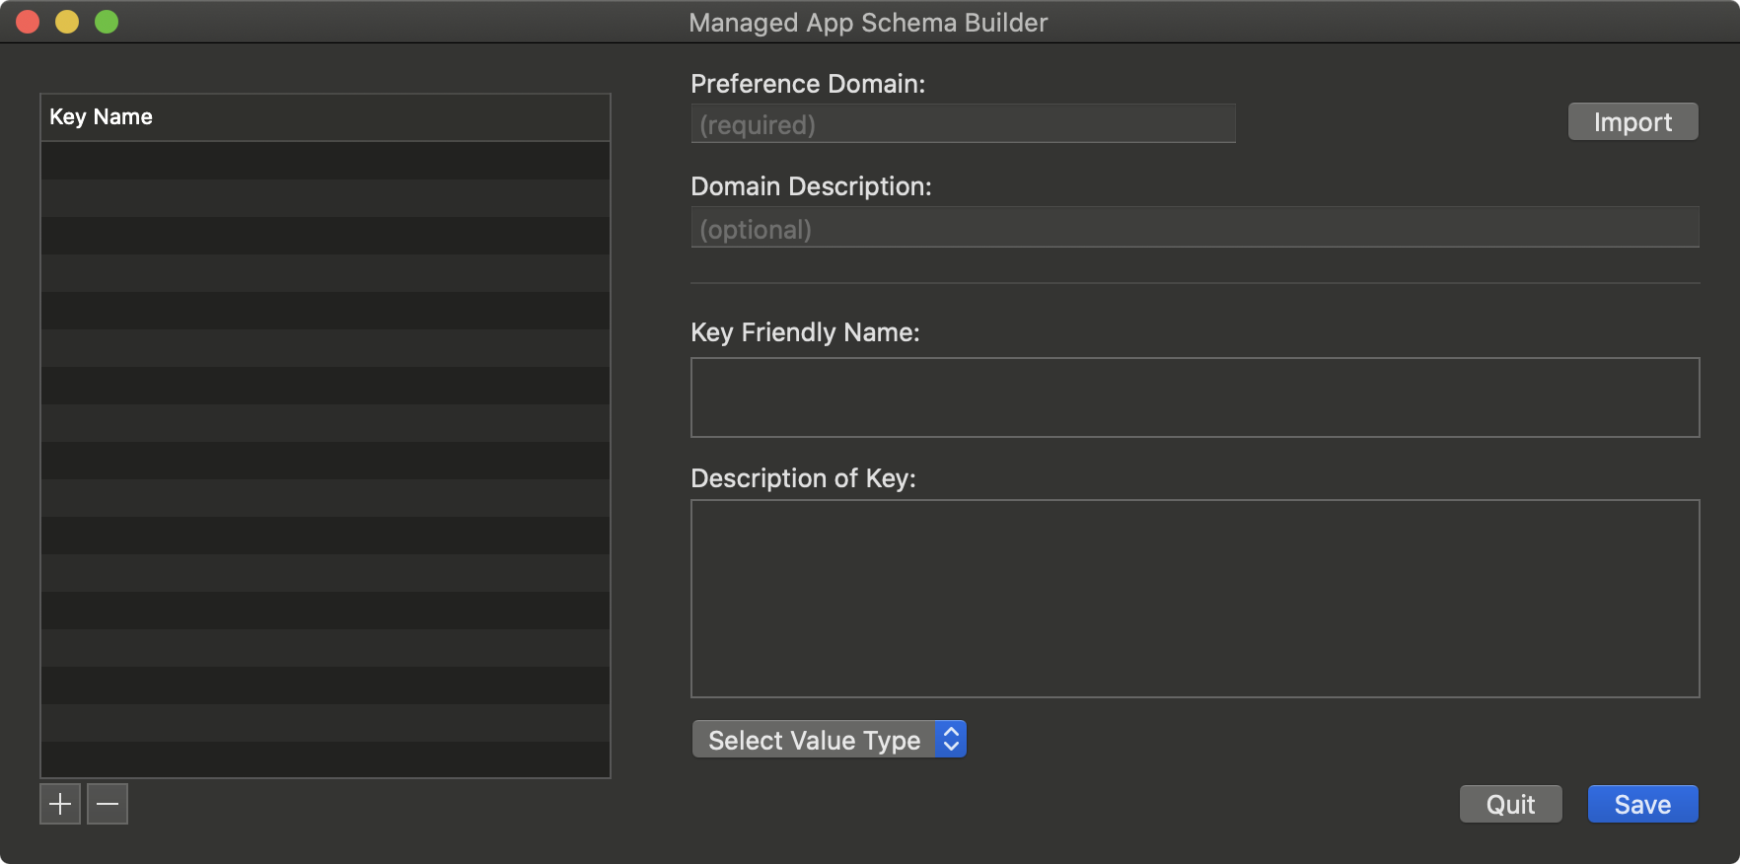The width and height of the screenshot is (1740, 864).
Task: Add a new key with the plus button
Action: 60,804
